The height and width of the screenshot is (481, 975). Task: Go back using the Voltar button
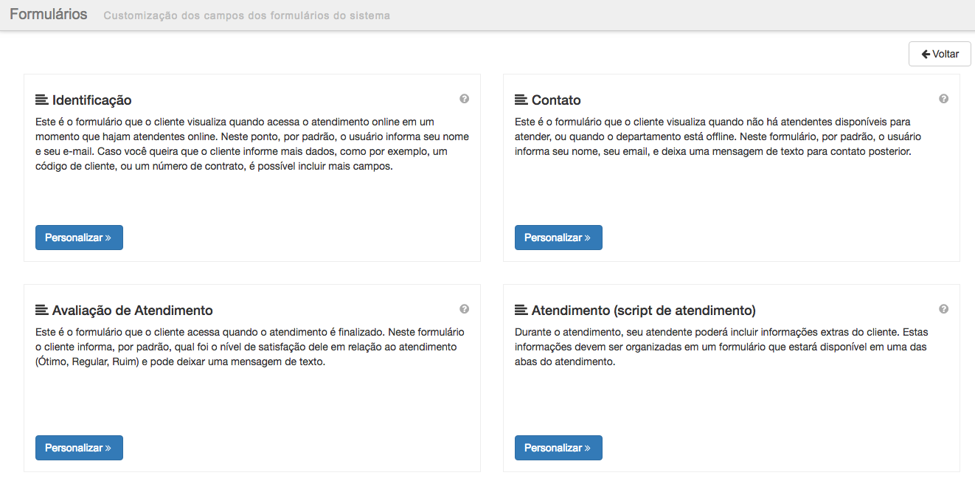tap(940, 54)
